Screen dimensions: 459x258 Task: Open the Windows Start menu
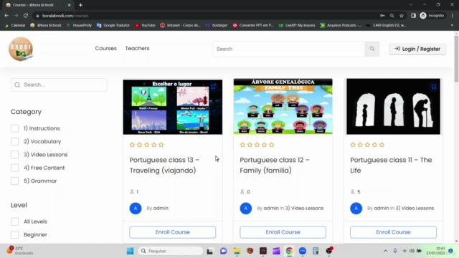click(131, 251)
